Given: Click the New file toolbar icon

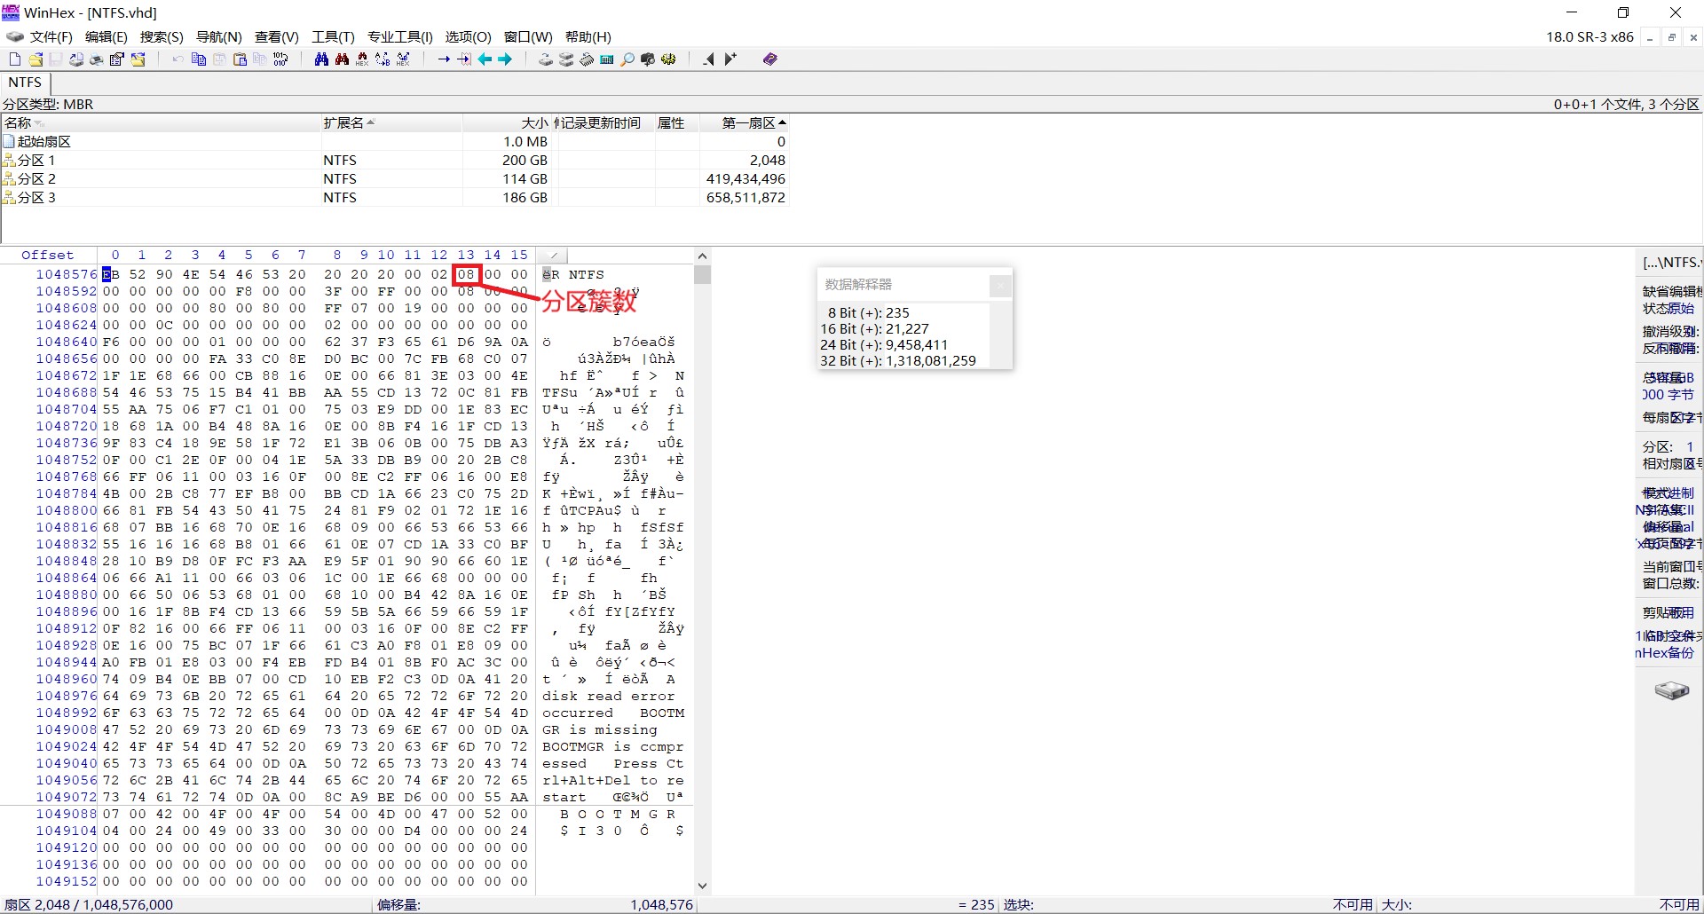Looking at the screenshot, I should coord(14,59).
